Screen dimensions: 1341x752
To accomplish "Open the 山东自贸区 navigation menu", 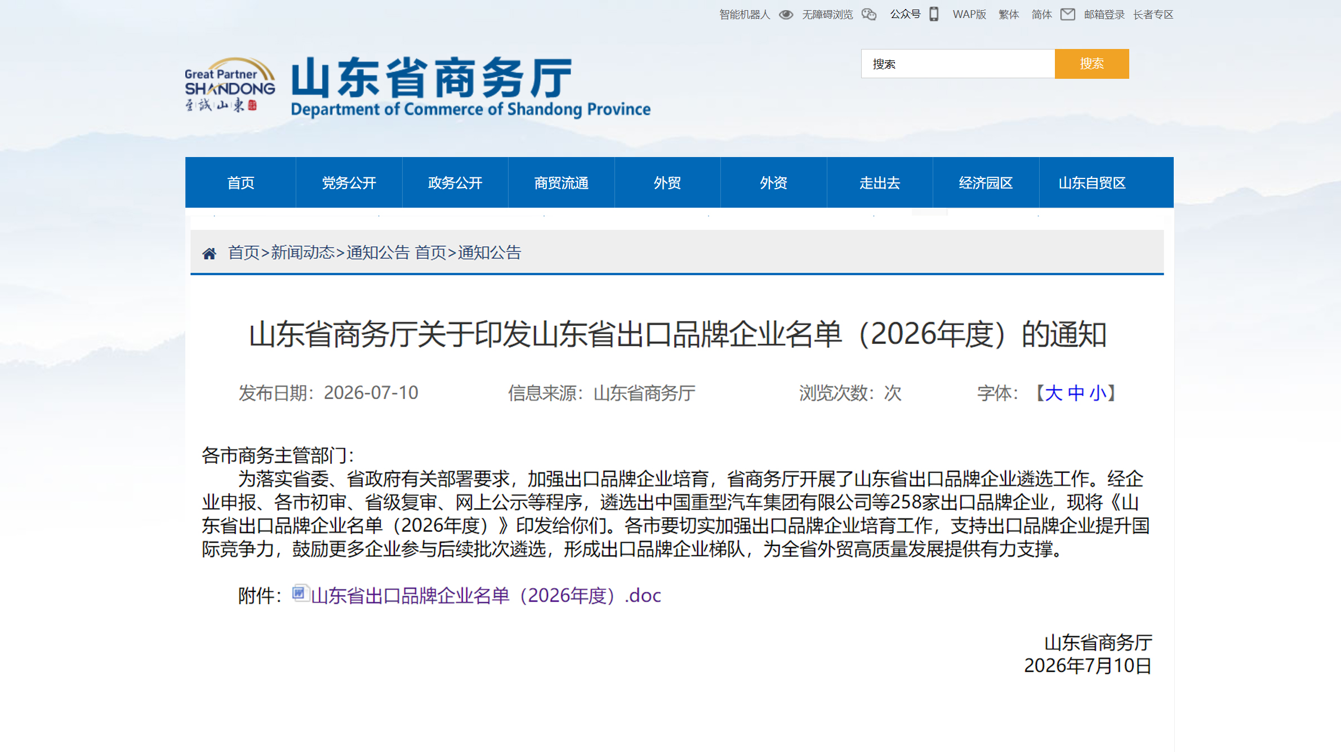I will coord(1092,183).
